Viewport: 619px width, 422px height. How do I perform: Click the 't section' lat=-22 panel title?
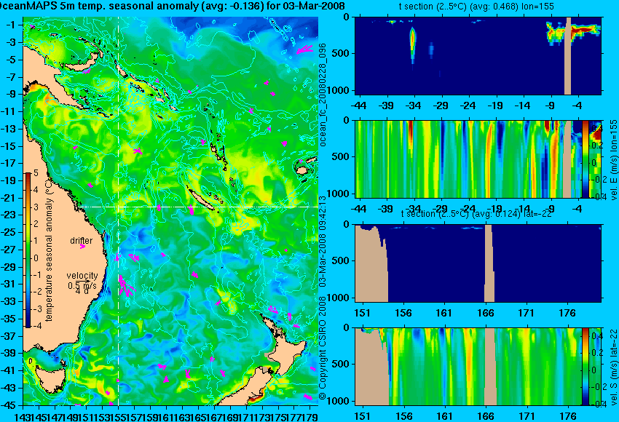tap(476, 214)
